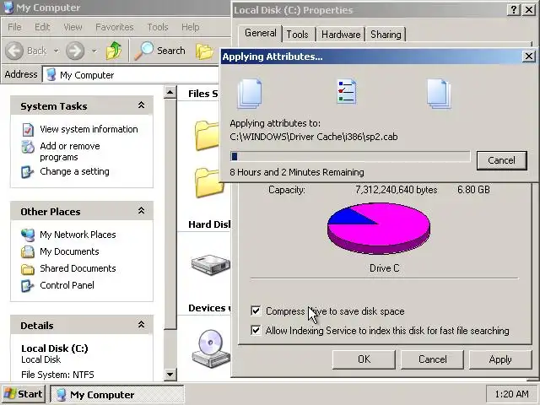The image size is (540, 405).
Task: Click the taskbar clock showing 1:20 AM
Action: click(511, 394)
